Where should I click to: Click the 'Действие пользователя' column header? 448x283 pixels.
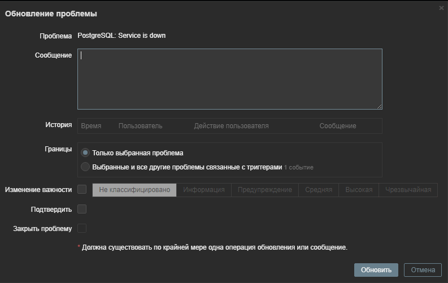(231, 126)
